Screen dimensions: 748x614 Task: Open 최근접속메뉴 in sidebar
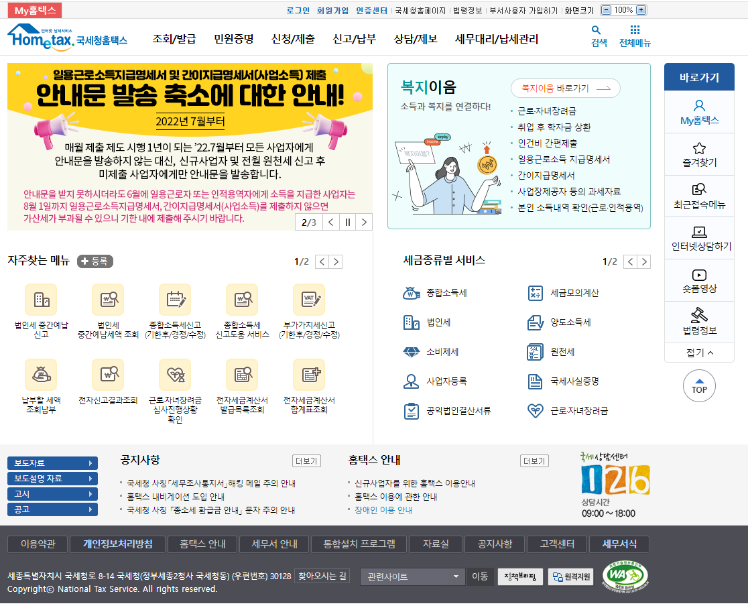(x=699, y=196)
